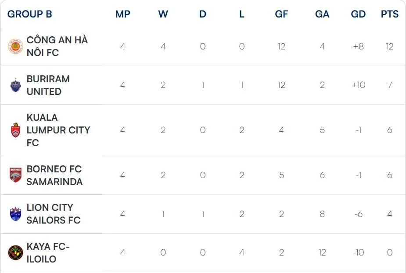Click the Buriram United club logo

(15, 85)
